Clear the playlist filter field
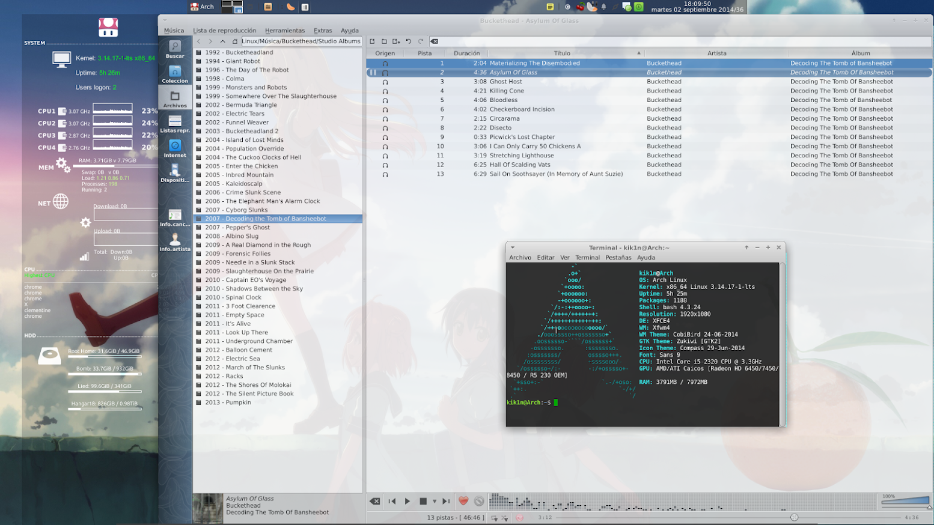The width and height of the screenshot is (934, 525). point(434,41)
